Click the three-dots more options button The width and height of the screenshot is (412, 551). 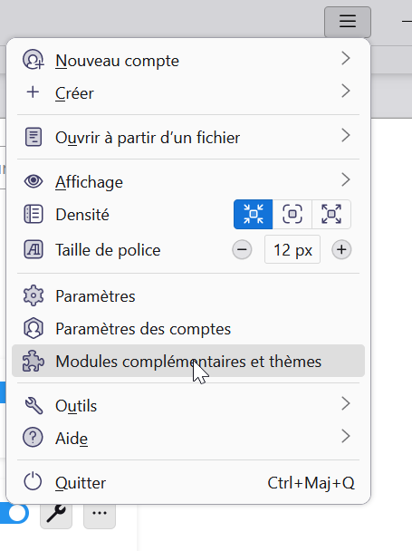100,515
